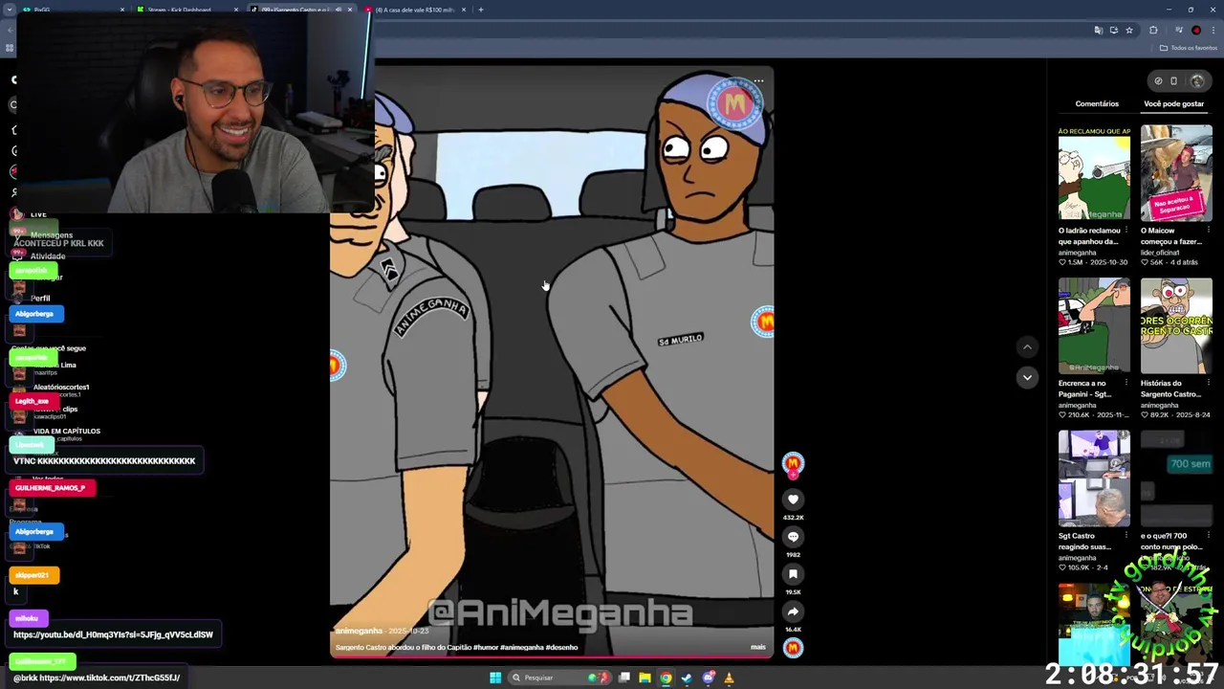Open the explore compass icon in top-right pill

(x=1158, y=81)
